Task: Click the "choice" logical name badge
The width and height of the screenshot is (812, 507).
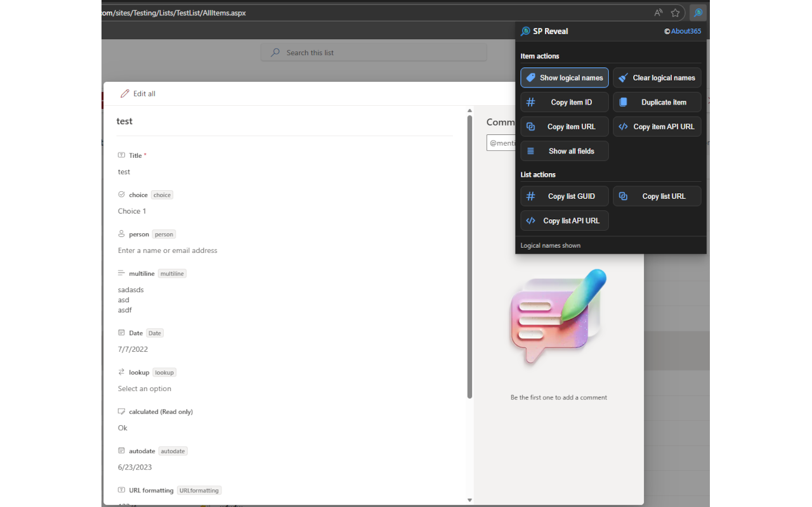Action: click(162, 195)
